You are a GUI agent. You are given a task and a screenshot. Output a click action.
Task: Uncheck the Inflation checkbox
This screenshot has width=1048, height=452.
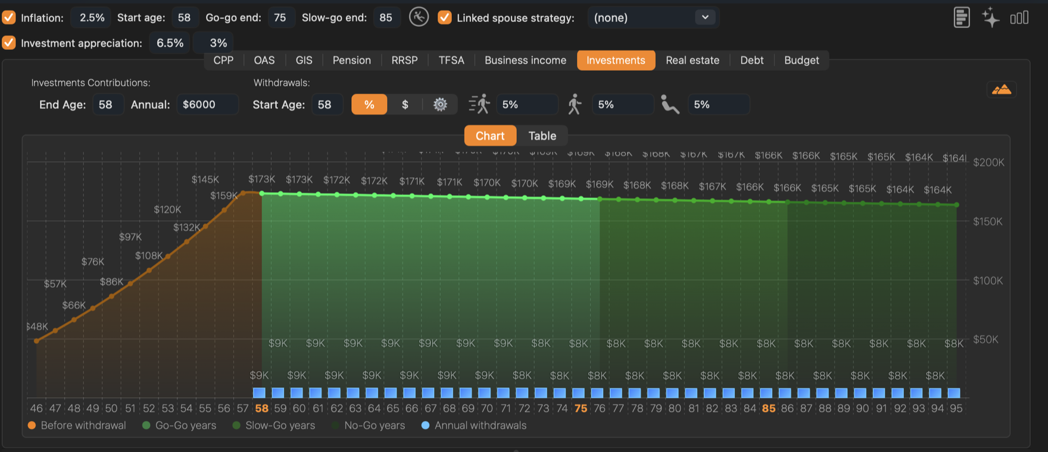(x=9, y=17)
